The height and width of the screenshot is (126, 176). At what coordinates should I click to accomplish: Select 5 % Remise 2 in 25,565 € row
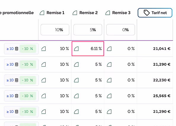(98, 96)
